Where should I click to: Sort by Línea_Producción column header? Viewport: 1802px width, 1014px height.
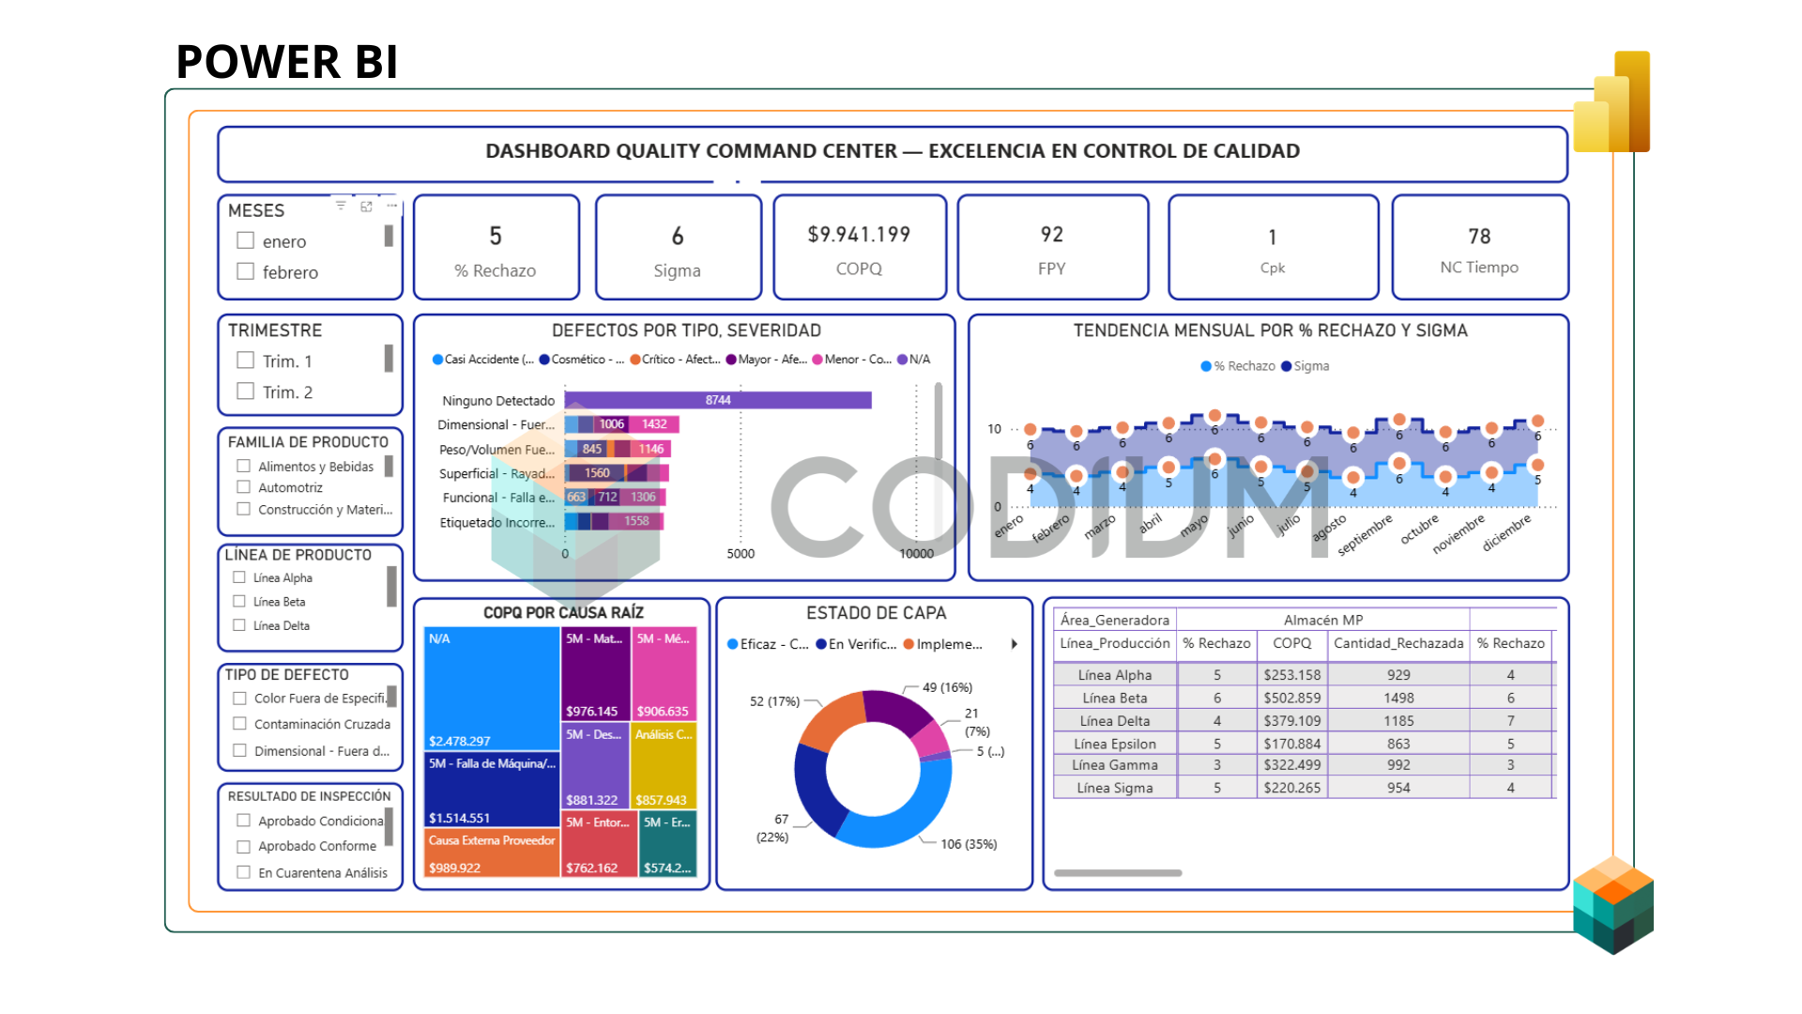pyautogui.click(x=1115, y=643)
